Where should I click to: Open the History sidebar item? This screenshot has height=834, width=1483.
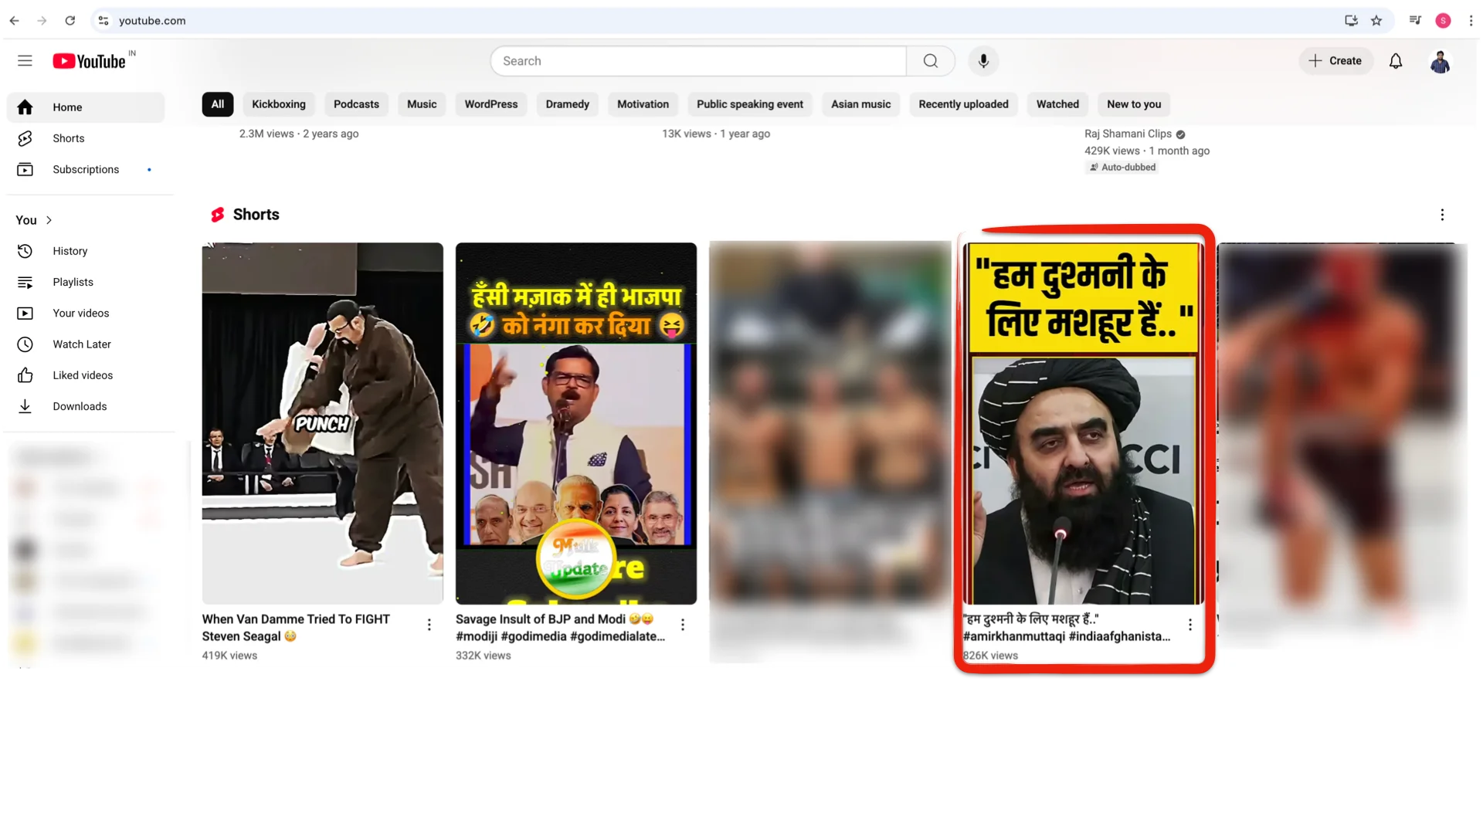(x=70, y=251)
